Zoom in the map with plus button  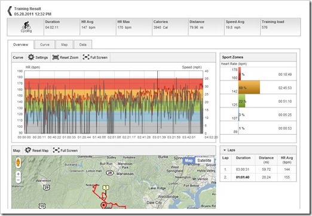click(18, 174)
